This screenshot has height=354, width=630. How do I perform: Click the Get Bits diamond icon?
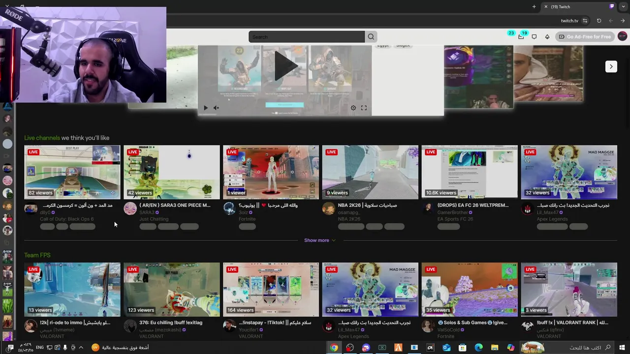point(547,37)
